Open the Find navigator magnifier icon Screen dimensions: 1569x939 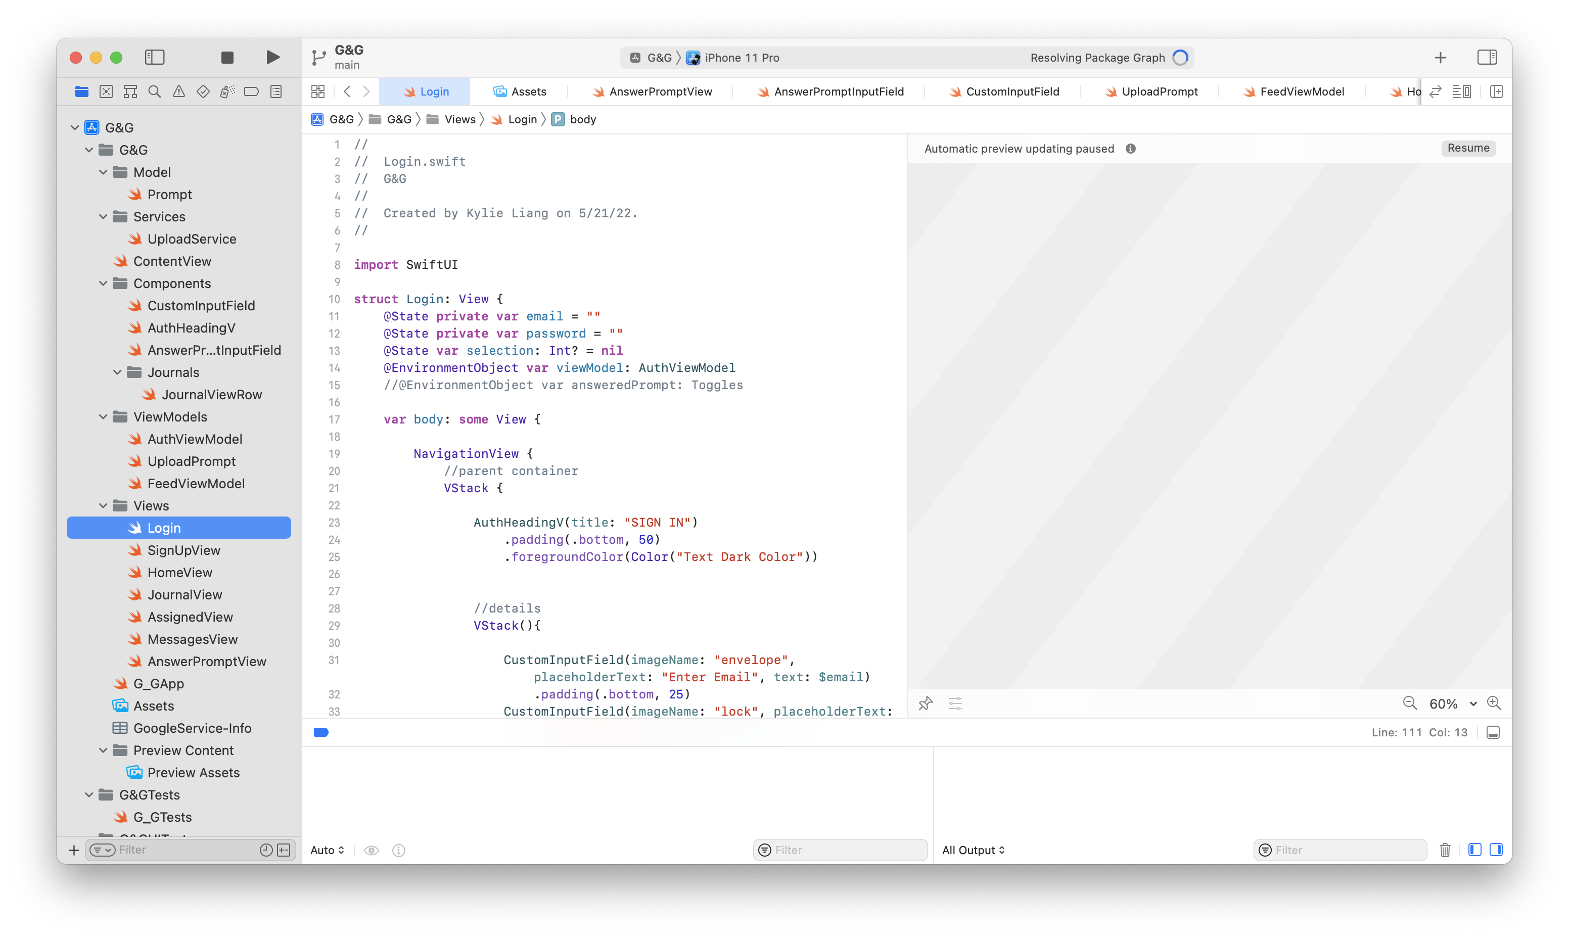154,92
